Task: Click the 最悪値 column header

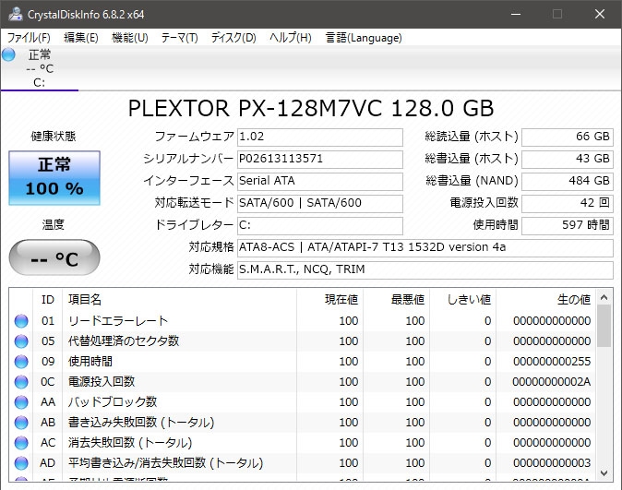Action: 396,300
